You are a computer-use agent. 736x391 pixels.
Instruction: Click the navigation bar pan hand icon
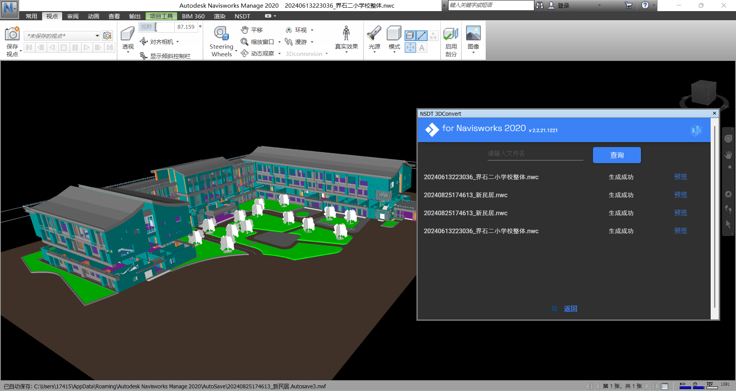point(728,155)
